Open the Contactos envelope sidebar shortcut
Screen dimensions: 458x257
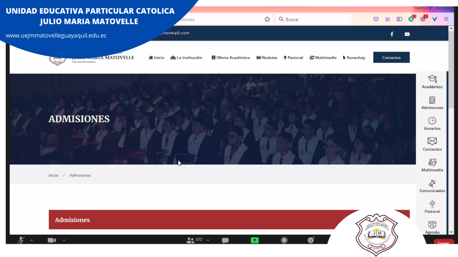(x=432, y=145)
